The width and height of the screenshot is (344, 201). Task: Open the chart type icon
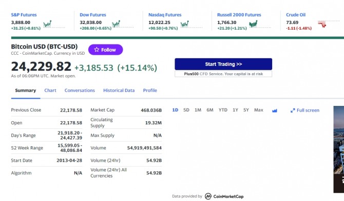pos(275,110)
